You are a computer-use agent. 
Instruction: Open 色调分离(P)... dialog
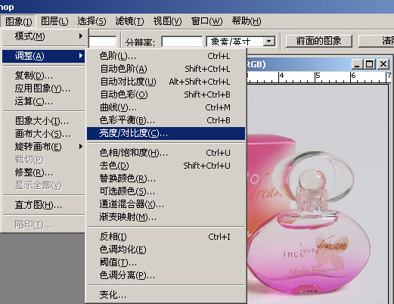pyautogui.click(x=166, y=275)
